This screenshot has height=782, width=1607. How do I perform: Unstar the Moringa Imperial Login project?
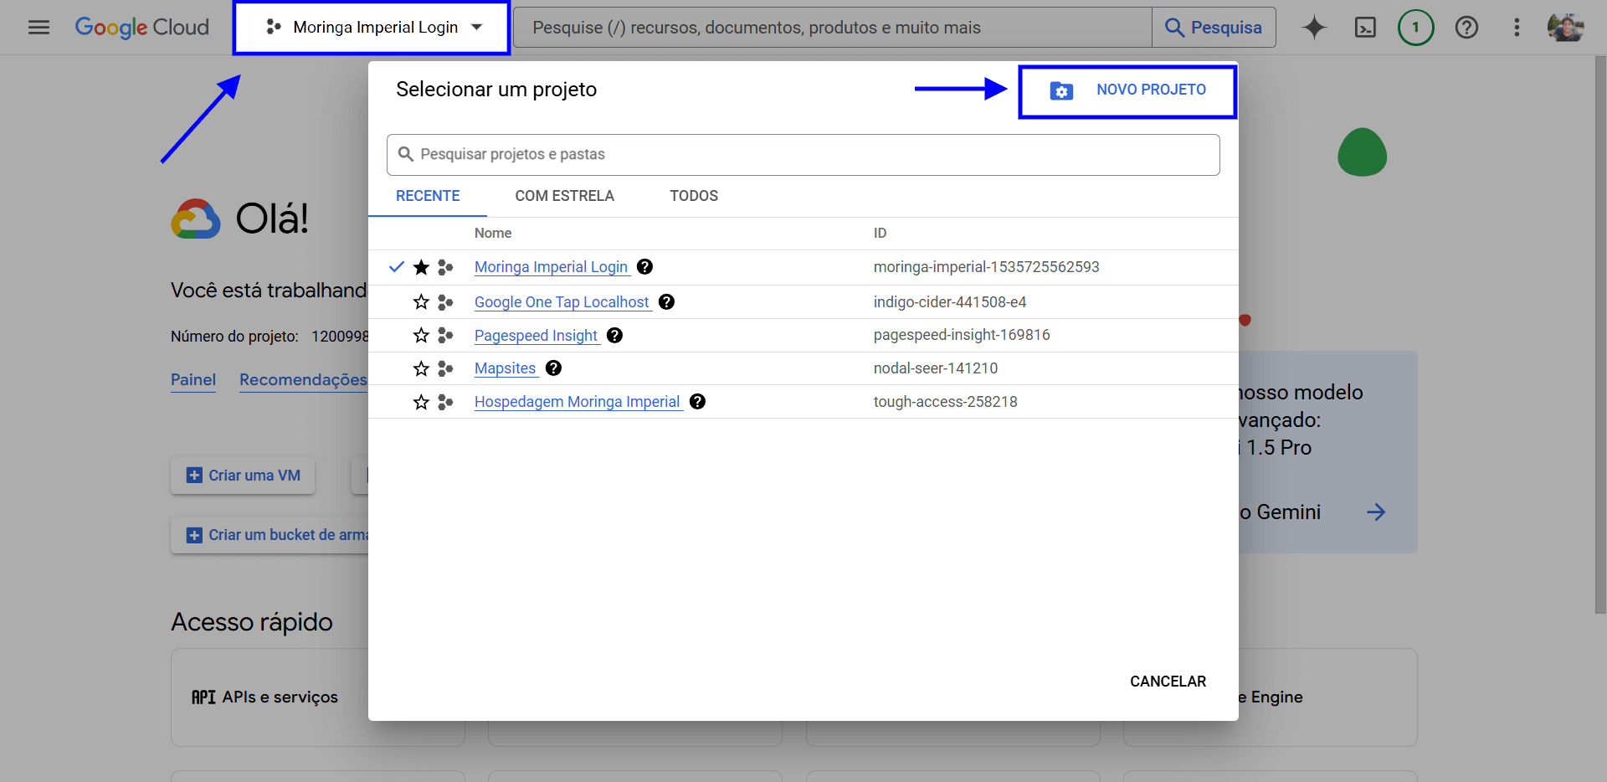[x=421, y=267]
